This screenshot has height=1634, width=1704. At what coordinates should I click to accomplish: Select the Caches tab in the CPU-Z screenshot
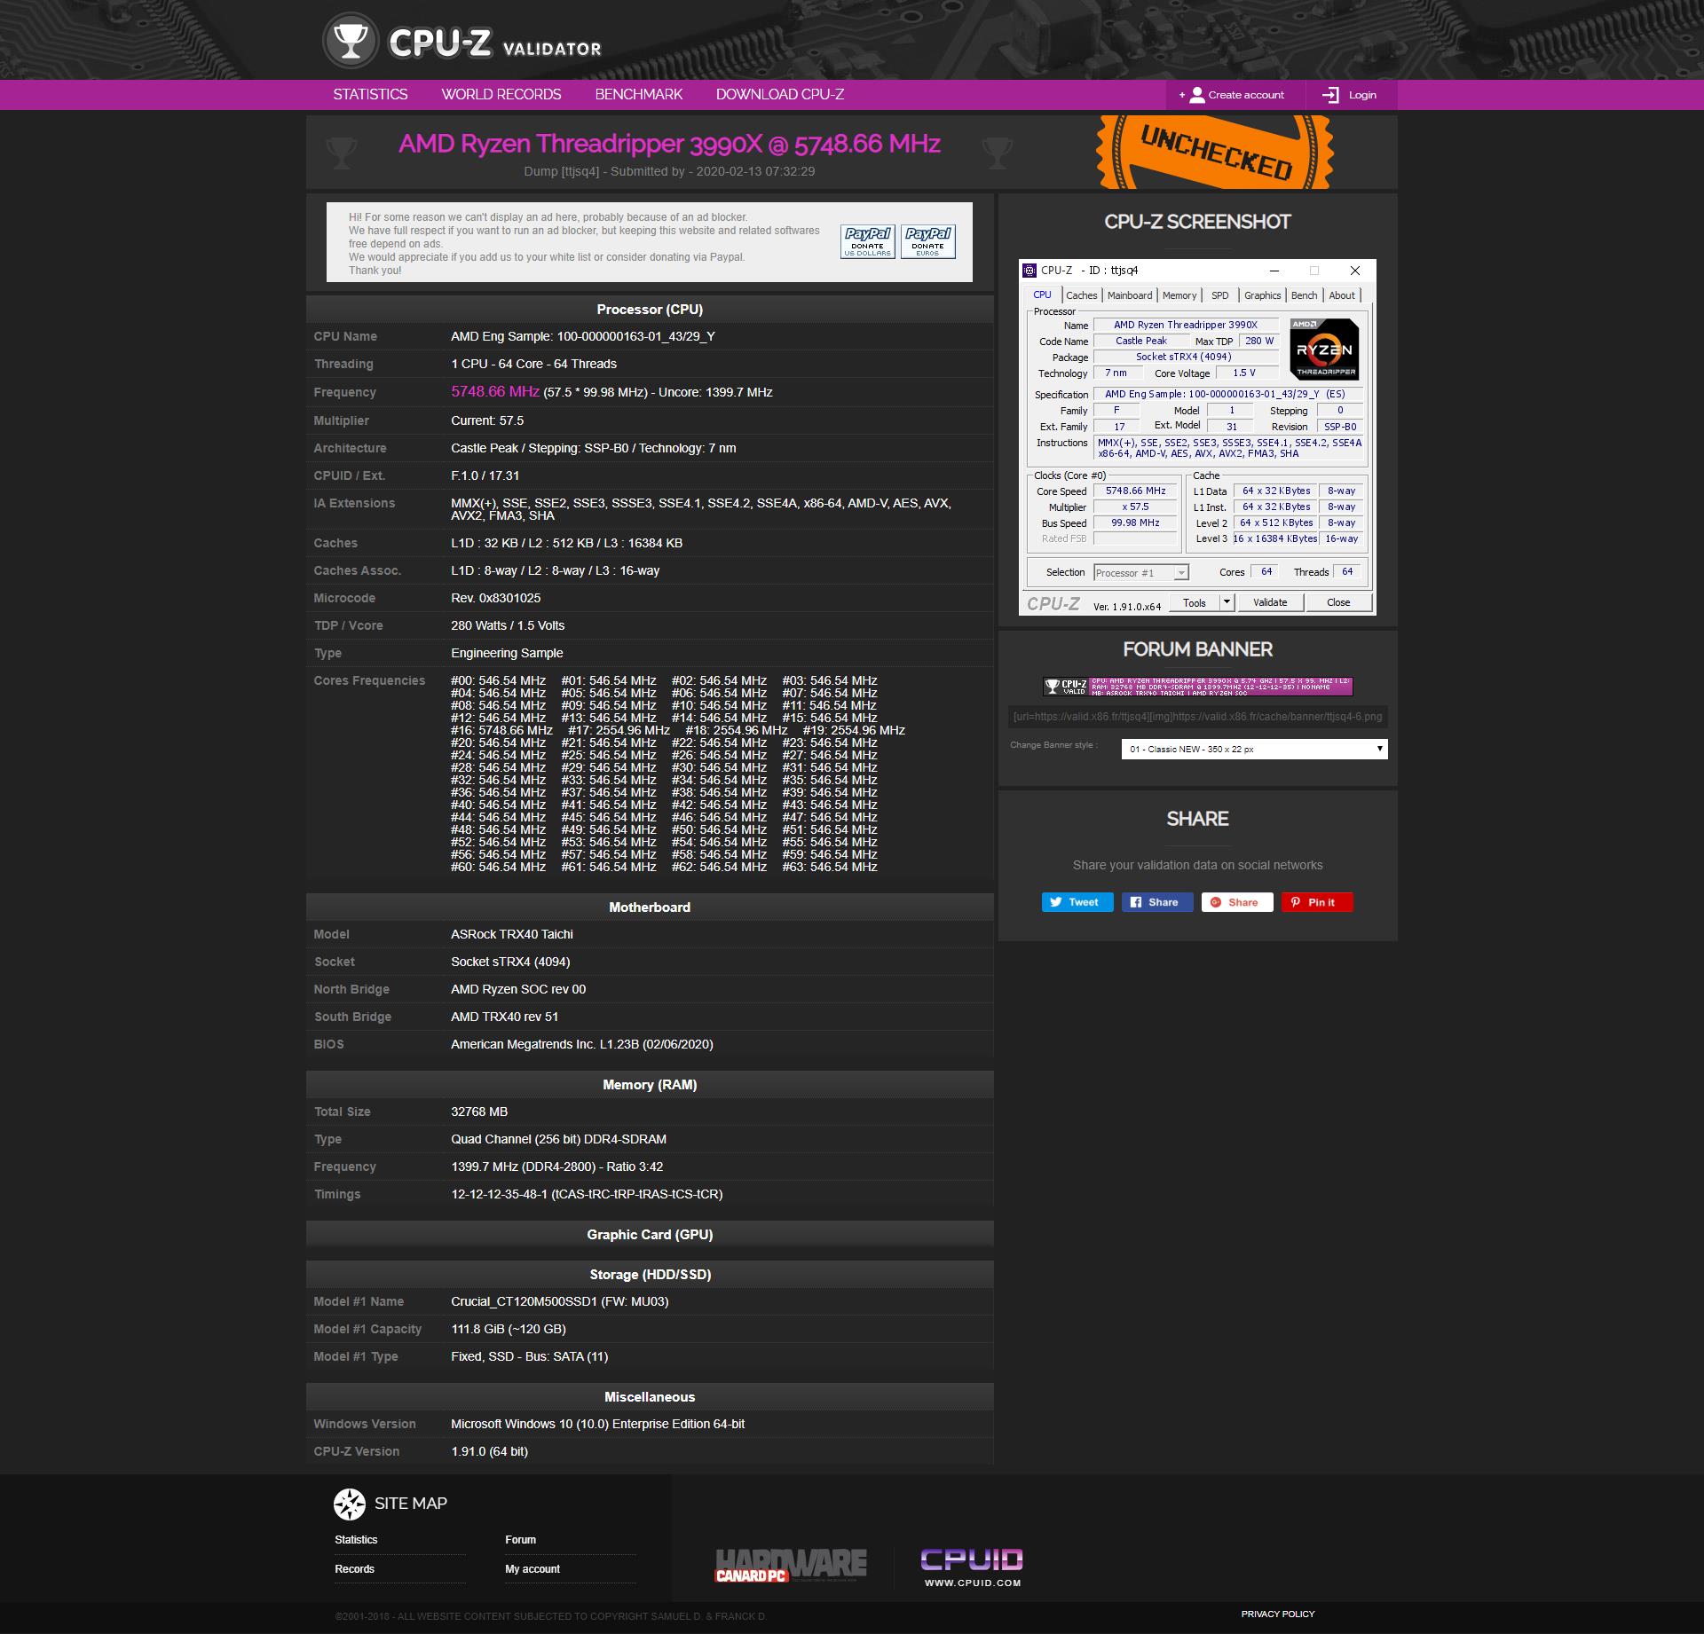pos(1081,295)
